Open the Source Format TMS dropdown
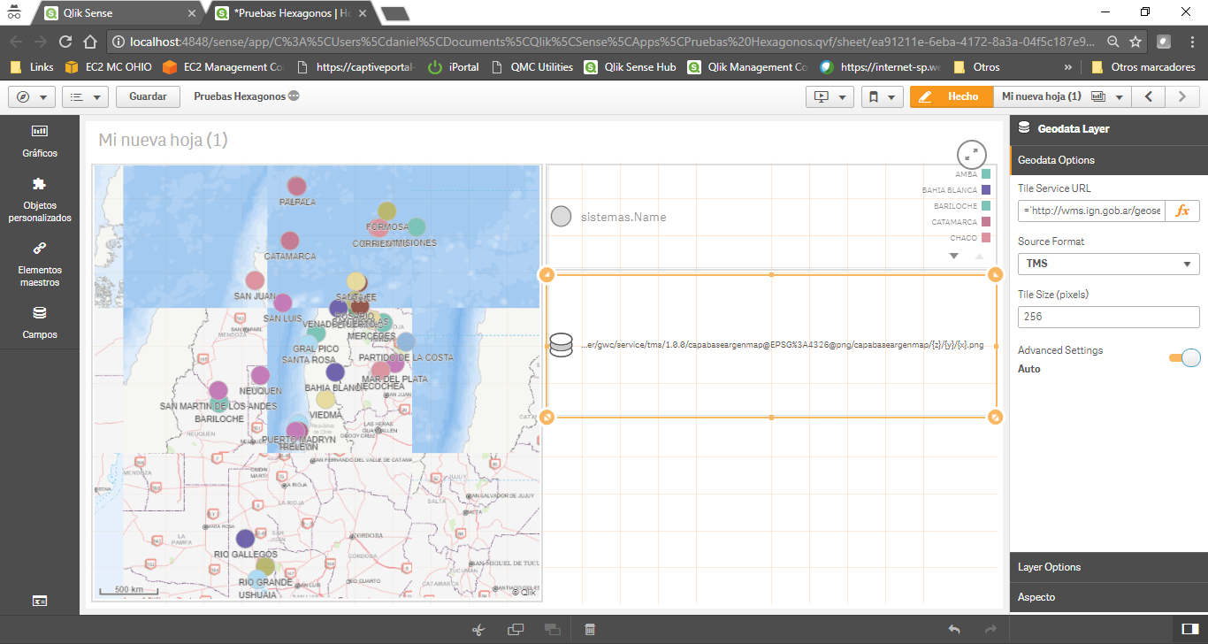Screen dimensions: 1208x644 1109,264
